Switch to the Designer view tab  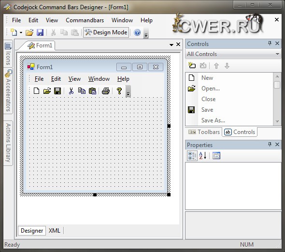[32, 231]
